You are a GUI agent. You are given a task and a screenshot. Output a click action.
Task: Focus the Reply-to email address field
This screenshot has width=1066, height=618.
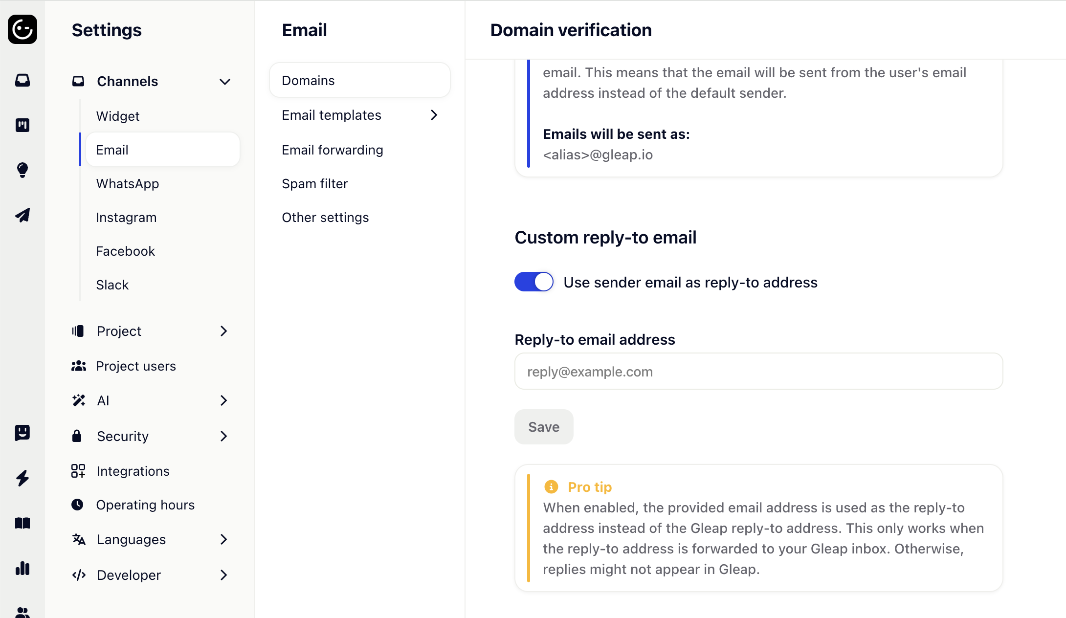tap(758, 372)
